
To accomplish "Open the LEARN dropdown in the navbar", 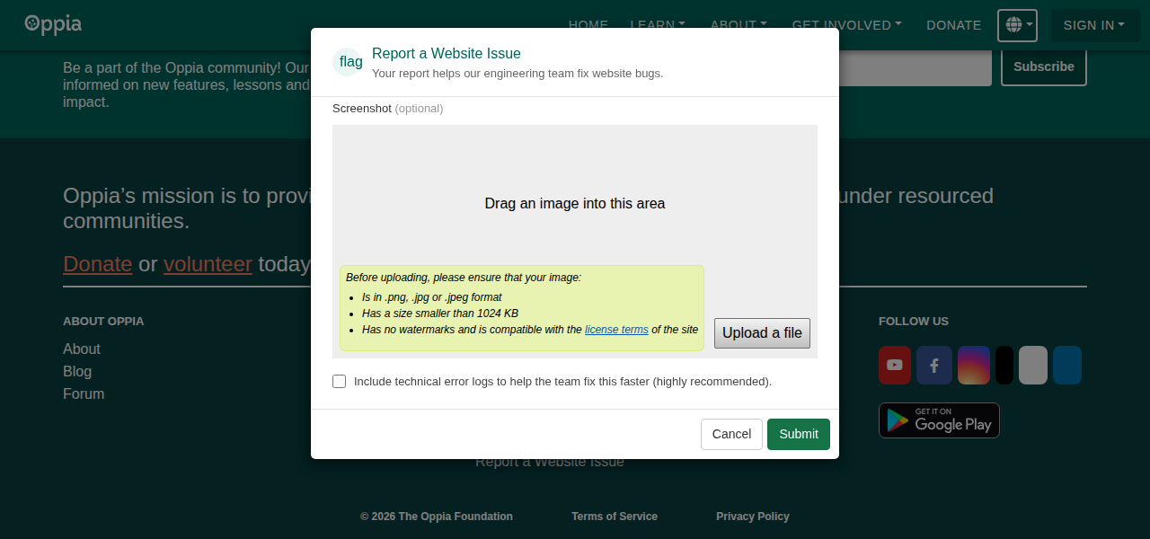I will (x=658, y=25).
